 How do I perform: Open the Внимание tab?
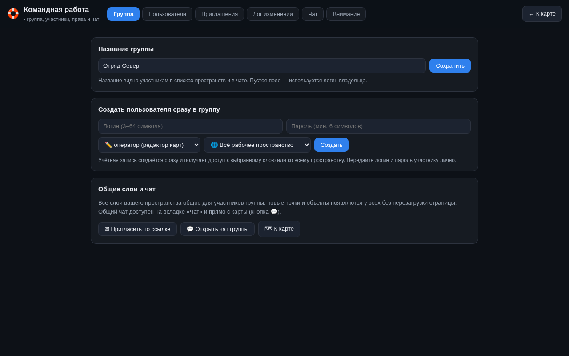point(346,14)
